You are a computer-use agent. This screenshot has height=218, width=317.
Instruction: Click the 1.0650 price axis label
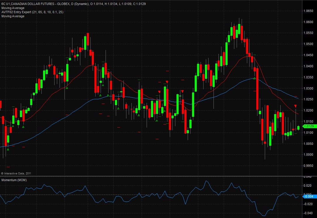tap(308, 11)
